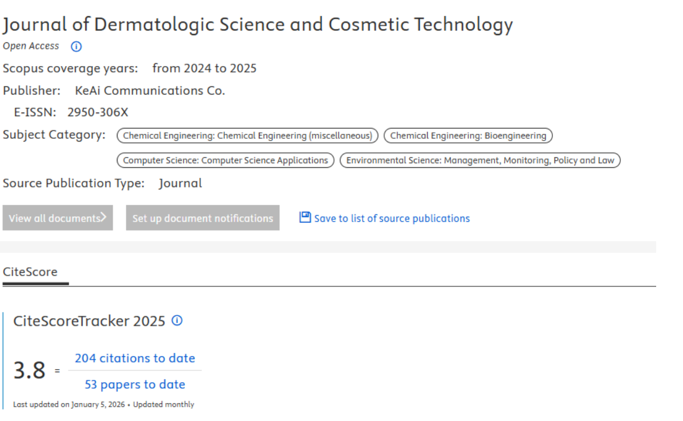This screenshot has width=683, height=421.
Task: Choose the Computer Science Applications category chip
Action: click(x=225, y=160)
